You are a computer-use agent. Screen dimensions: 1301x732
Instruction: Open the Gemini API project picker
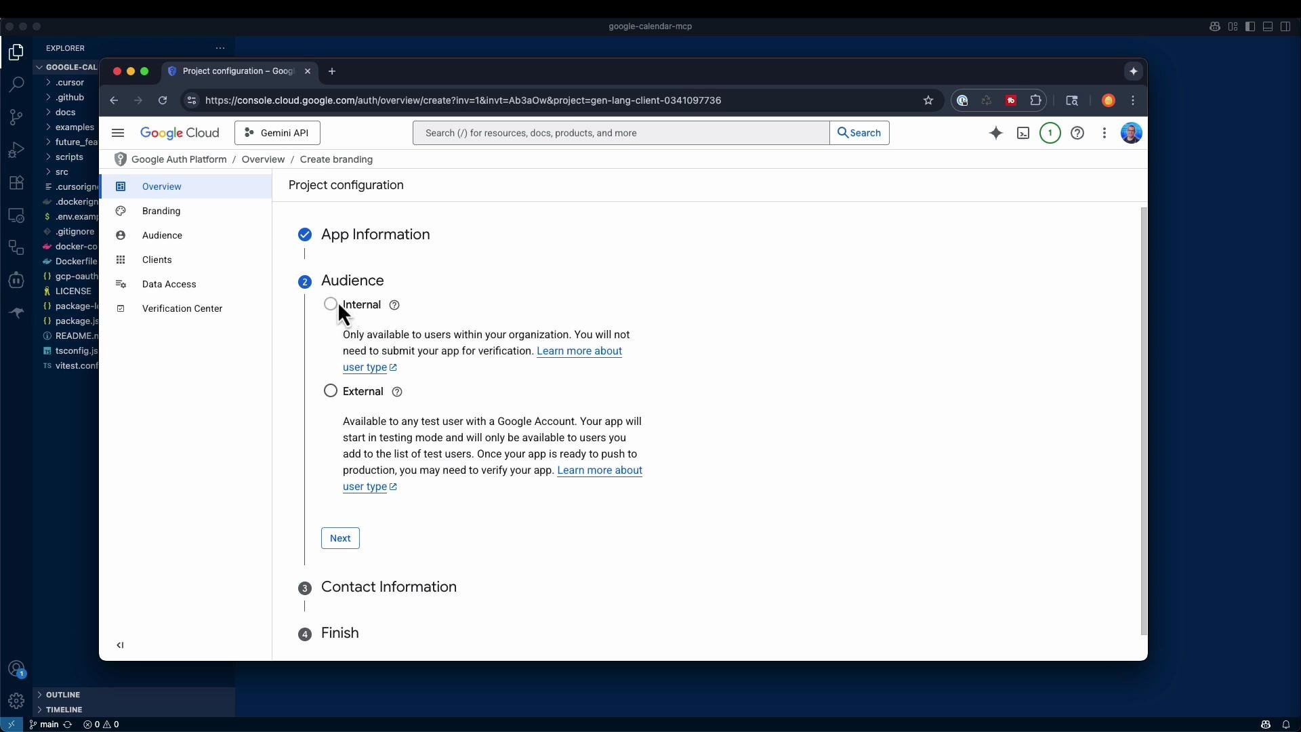click(277, 133)
